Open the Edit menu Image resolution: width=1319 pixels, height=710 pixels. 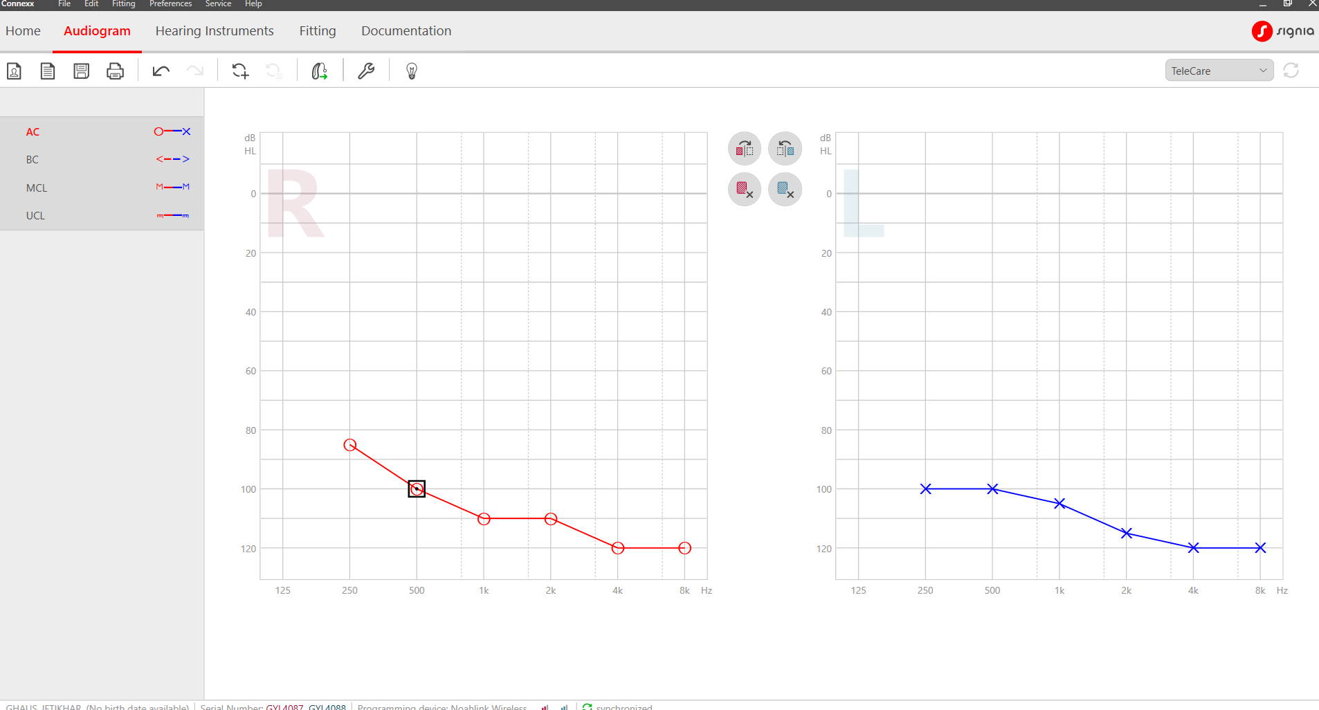91,4
